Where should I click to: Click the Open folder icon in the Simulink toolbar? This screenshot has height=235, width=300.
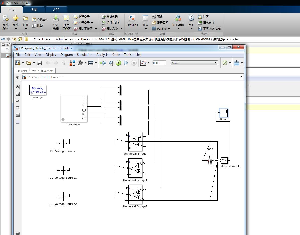point(29,63)
